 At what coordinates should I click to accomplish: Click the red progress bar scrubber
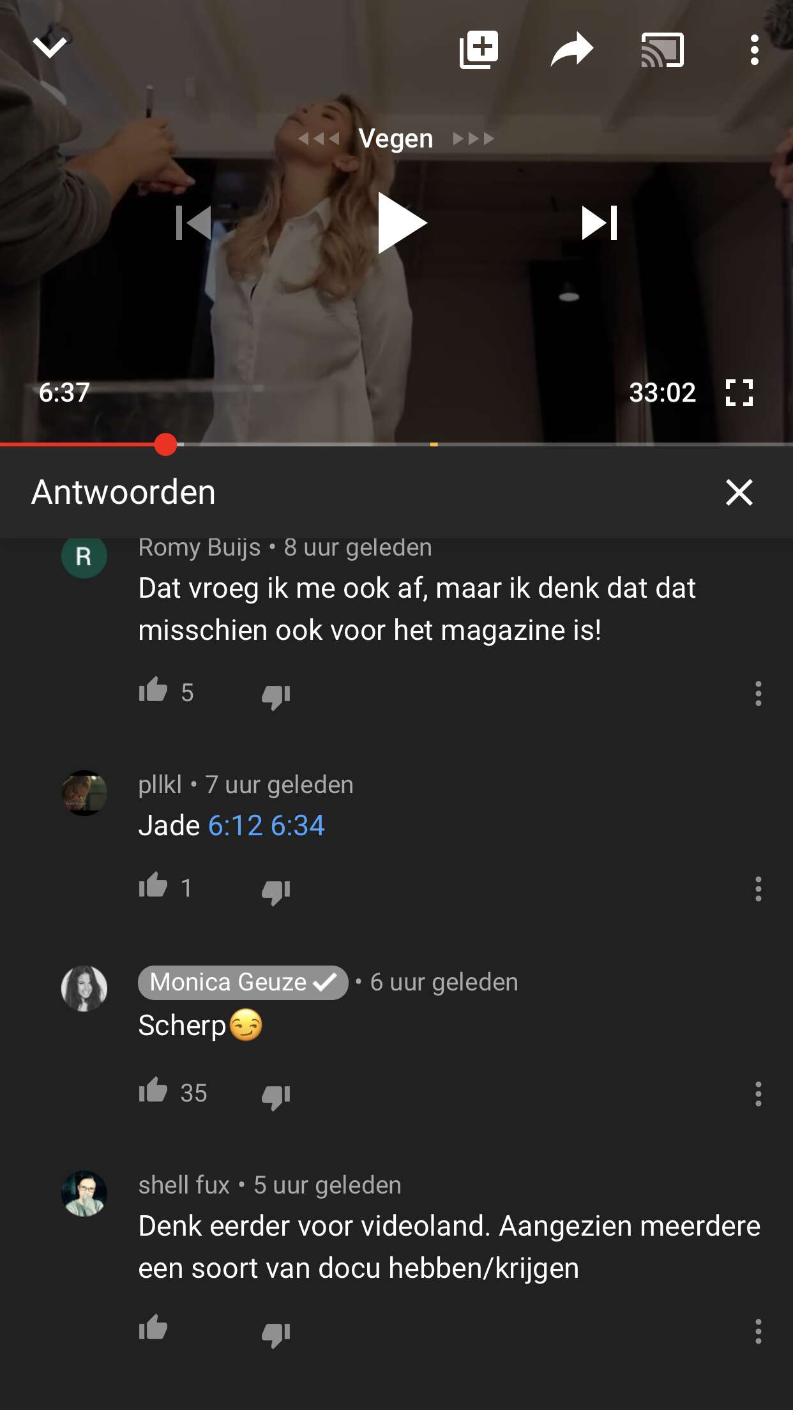pyautogui.click(x=165, y=444)
